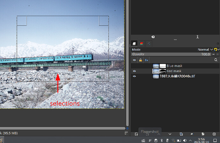Decrease opacity with the minus button
The height and width of the screenshot is (143, 220).
(213, 54)
